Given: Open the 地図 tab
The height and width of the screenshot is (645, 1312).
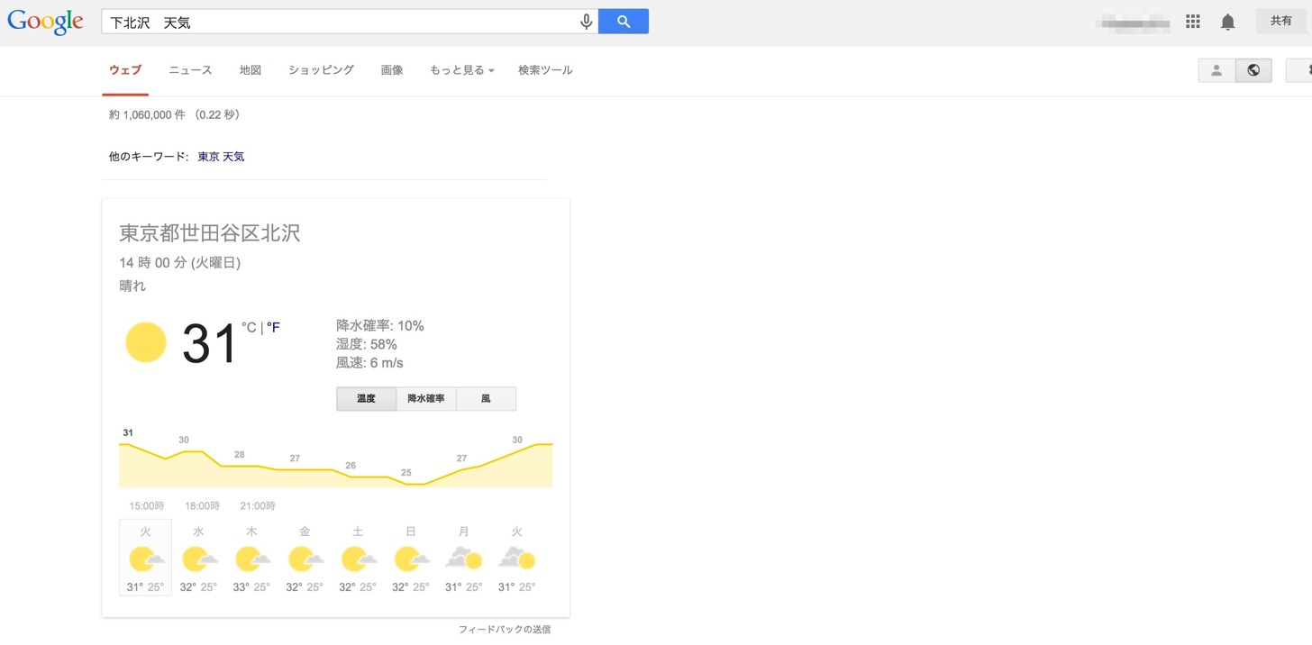Looking at the screenshot, I should coord(251,70).
